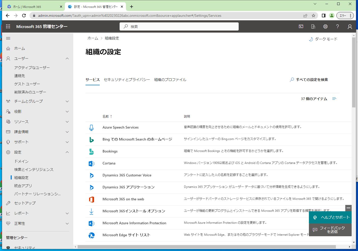Open the list filter options icon
The image size is (358, 251).
tap(334, 99)
